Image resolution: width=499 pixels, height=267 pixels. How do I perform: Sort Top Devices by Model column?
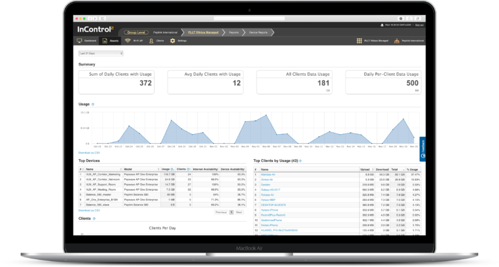click(142, 169)
